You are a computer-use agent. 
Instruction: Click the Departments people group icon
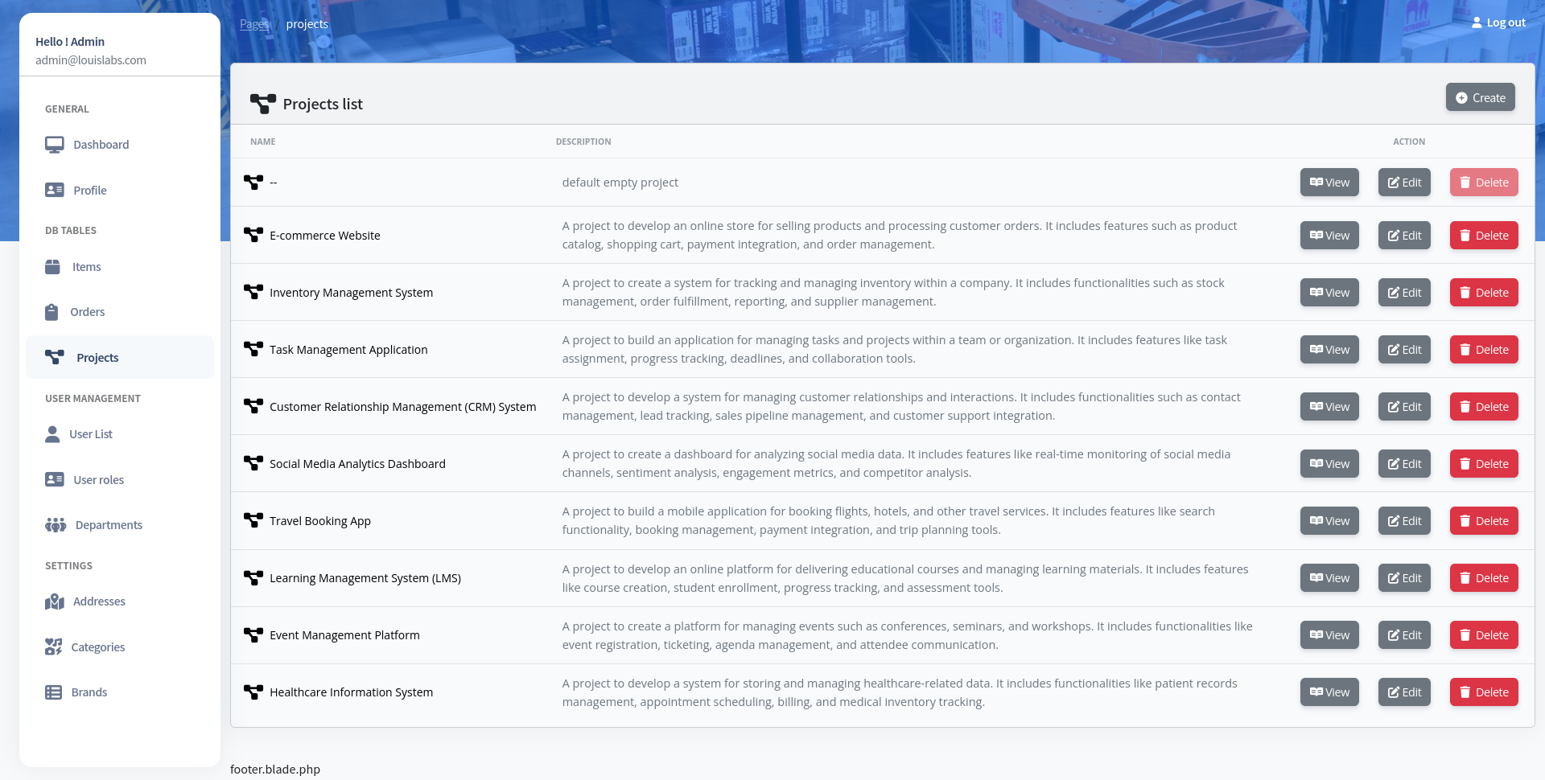56,525
